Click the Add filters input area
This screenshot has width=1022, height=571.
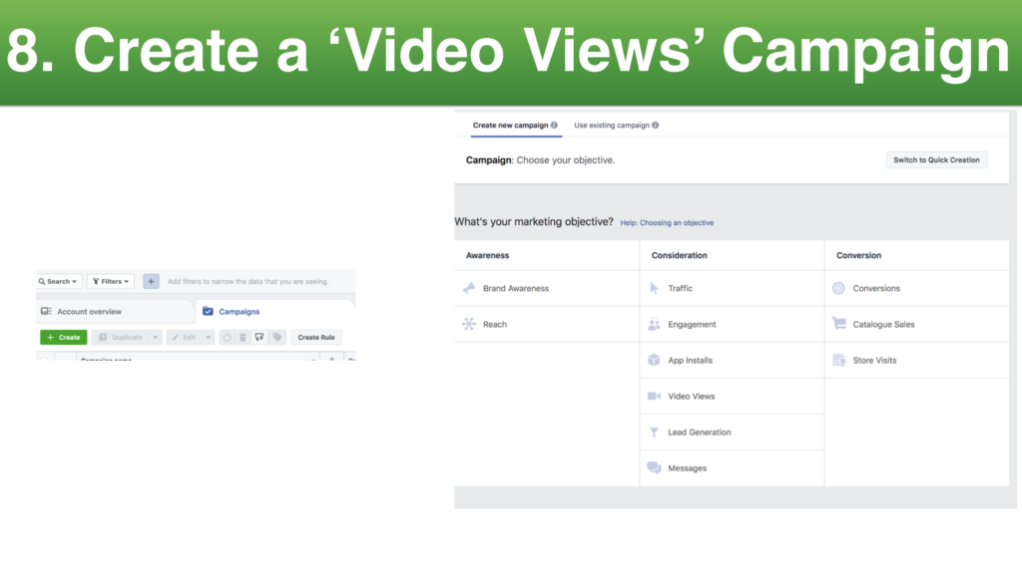click(x=248, y=281)
